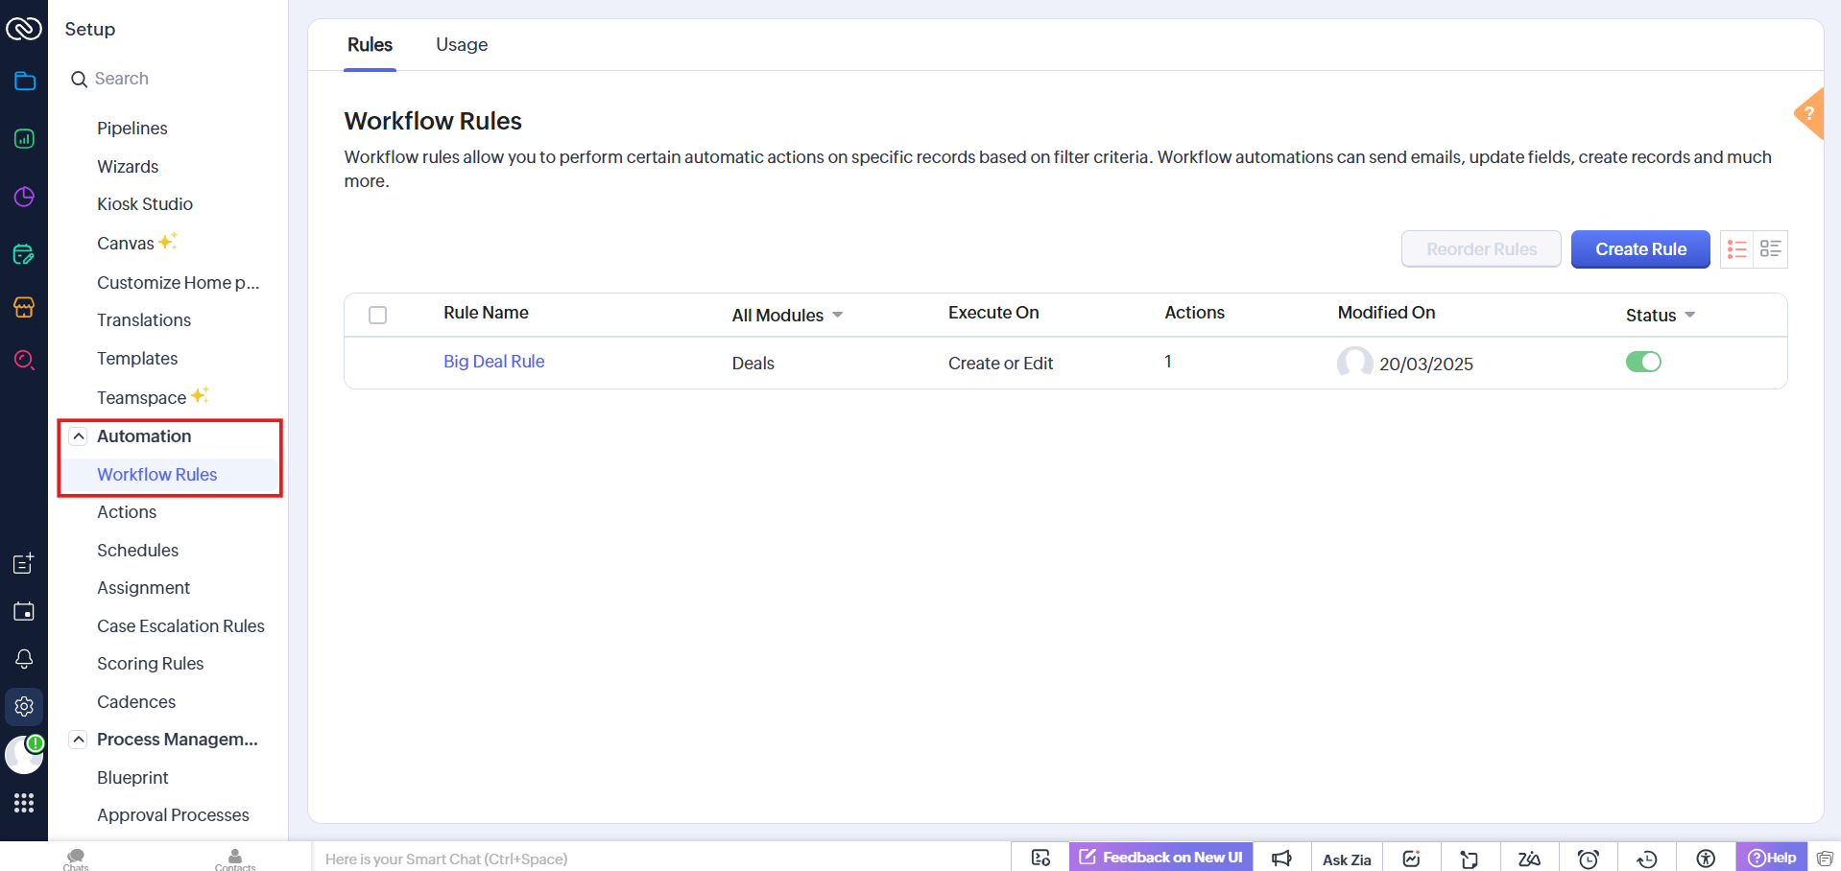Select Workflow Rules in sidebar
The height and width of the screenshot is (871, 1841).
[157, 475]
